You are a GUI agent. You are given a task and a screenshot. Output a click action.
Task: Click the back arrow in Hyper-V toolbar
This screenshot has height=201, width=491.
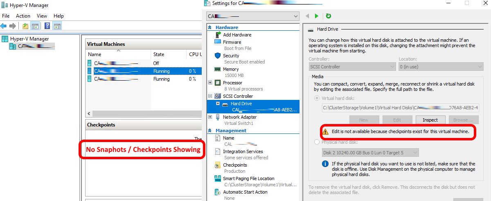coord(4,26)
